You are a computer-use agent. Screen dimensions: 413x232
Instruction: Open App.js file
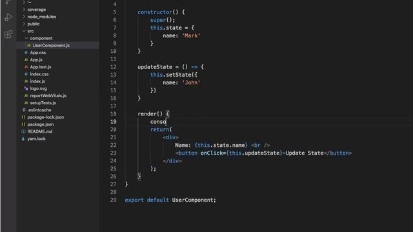click(36, 60)
